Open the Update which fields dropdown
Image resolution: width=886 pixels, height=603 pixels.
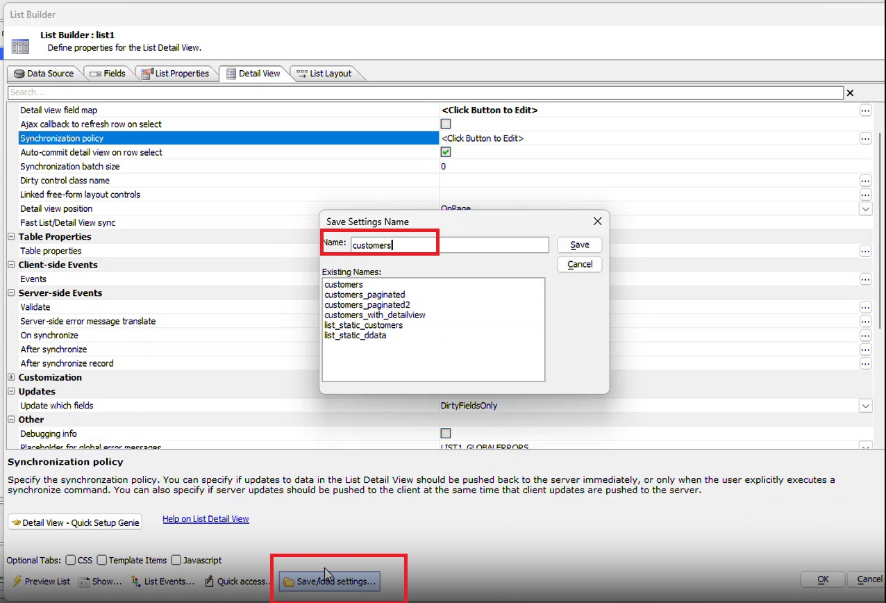[865, 406]
